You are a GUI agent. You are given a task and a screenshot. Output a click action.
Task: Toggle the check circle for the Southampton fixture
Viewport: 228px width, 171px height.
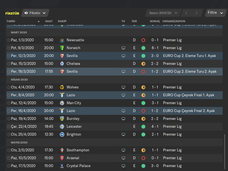coord(8,150)
